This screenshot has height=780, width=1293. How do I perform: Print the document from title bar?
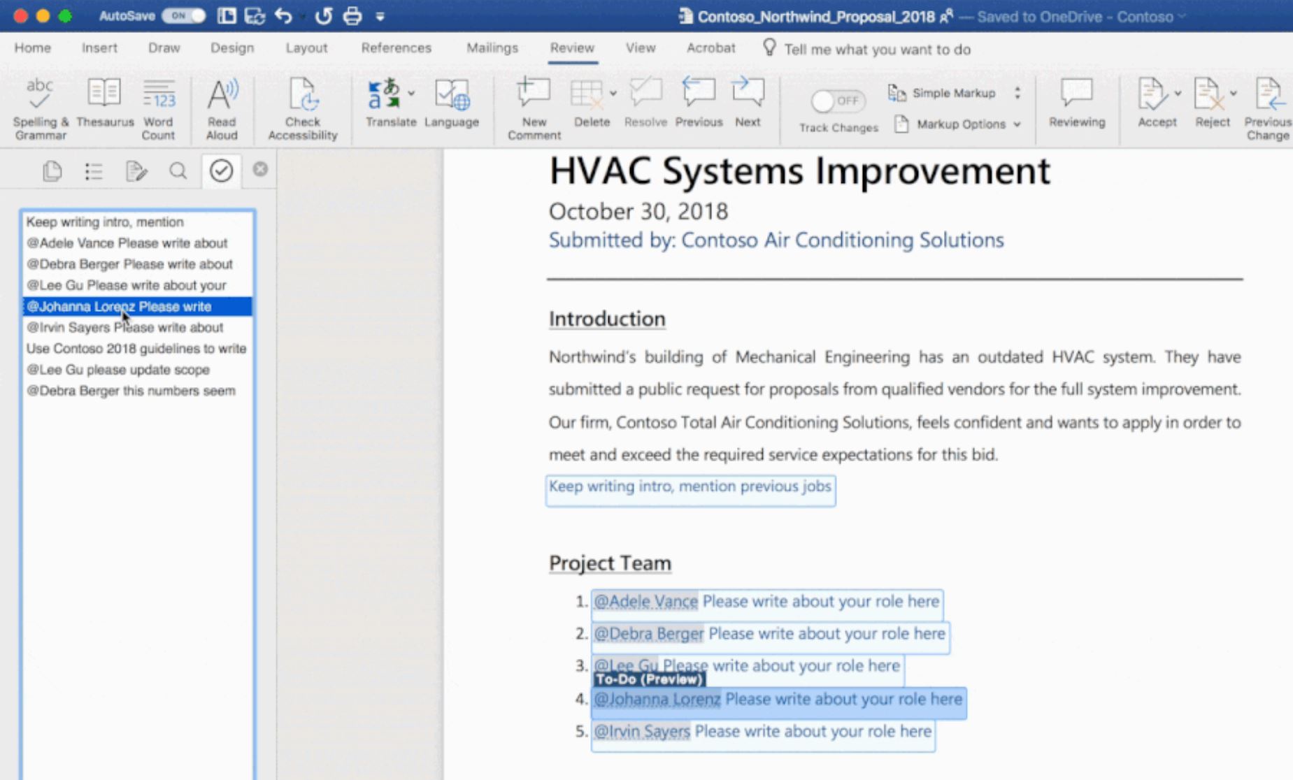click(352, 16)
